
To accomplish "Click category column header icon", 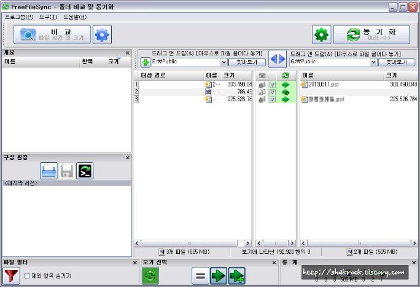I will (x=262, y=76).
